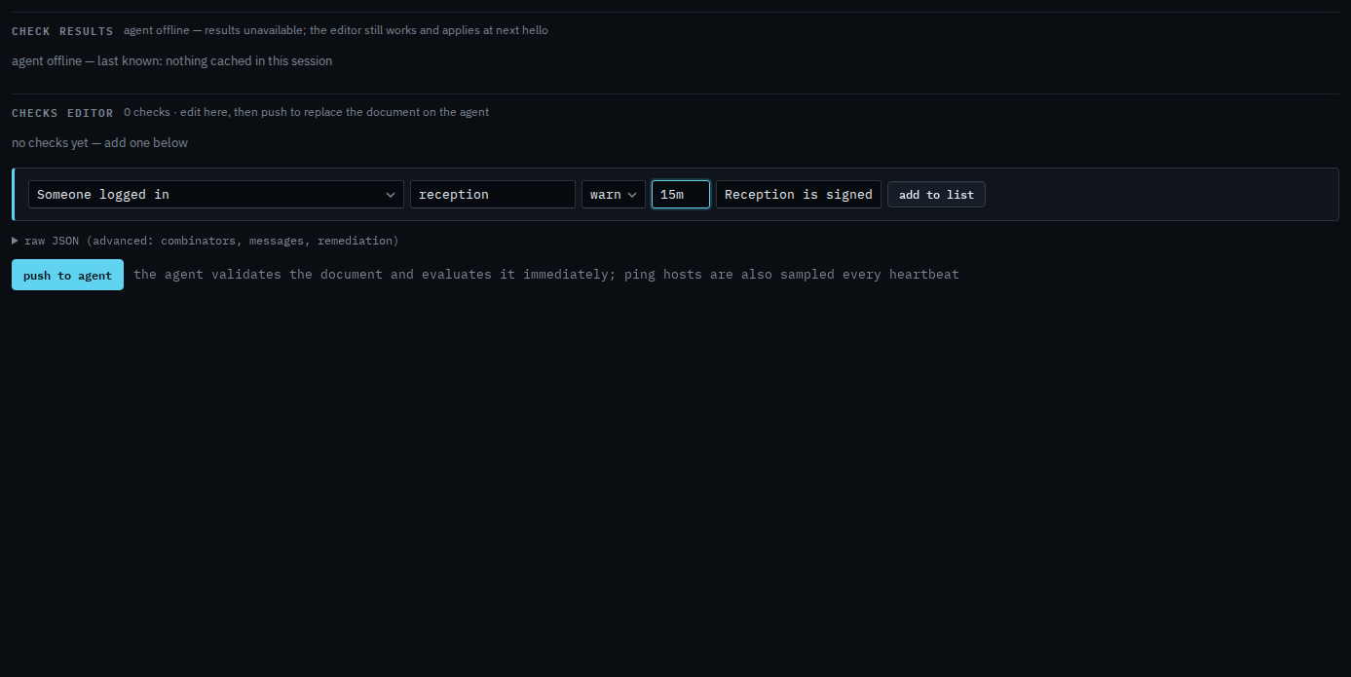Viewport: 1351px width, 677px height.
Task: Expand the raw JSON advanced section
Action: coord(206,241)
